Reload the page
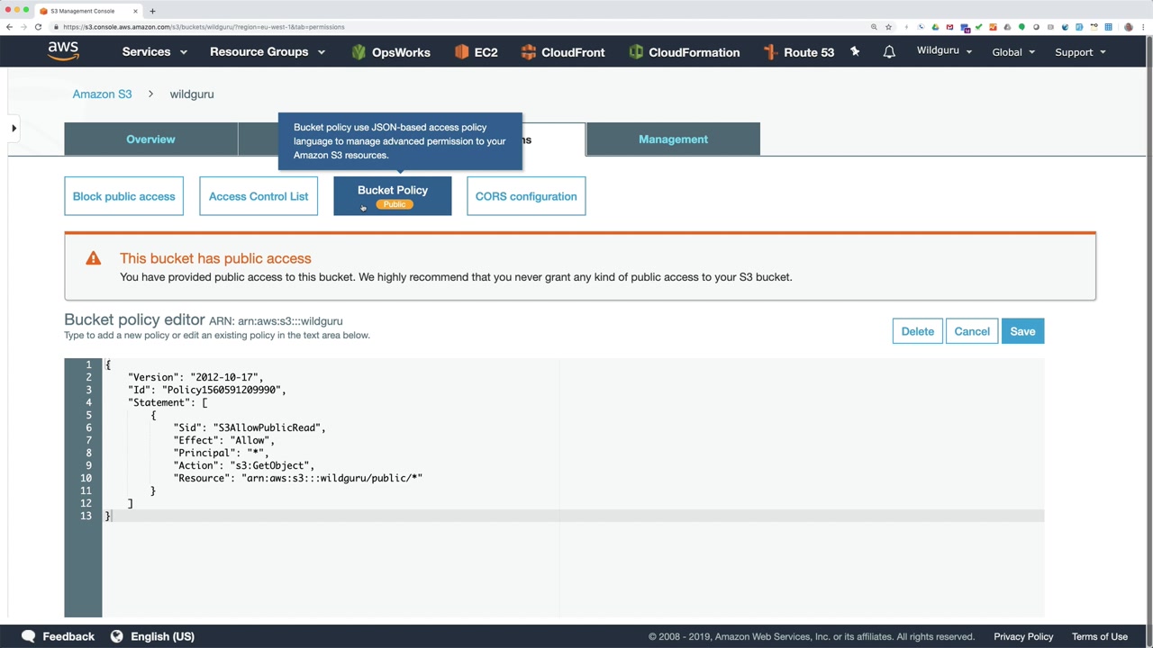 tap(38, 27)
